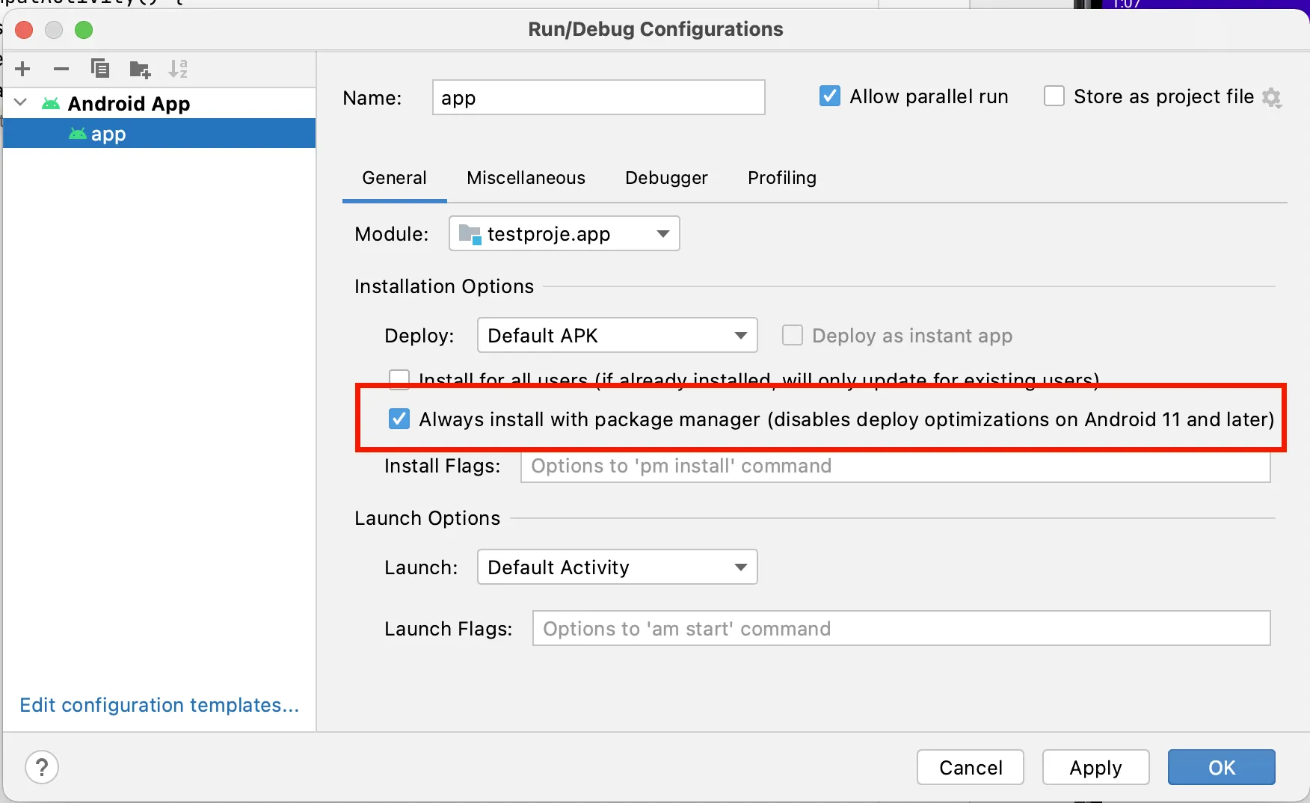Open Edit configuration templates link
The height and width of the screenshot is (803, 1310).
(x=159, y=705)
